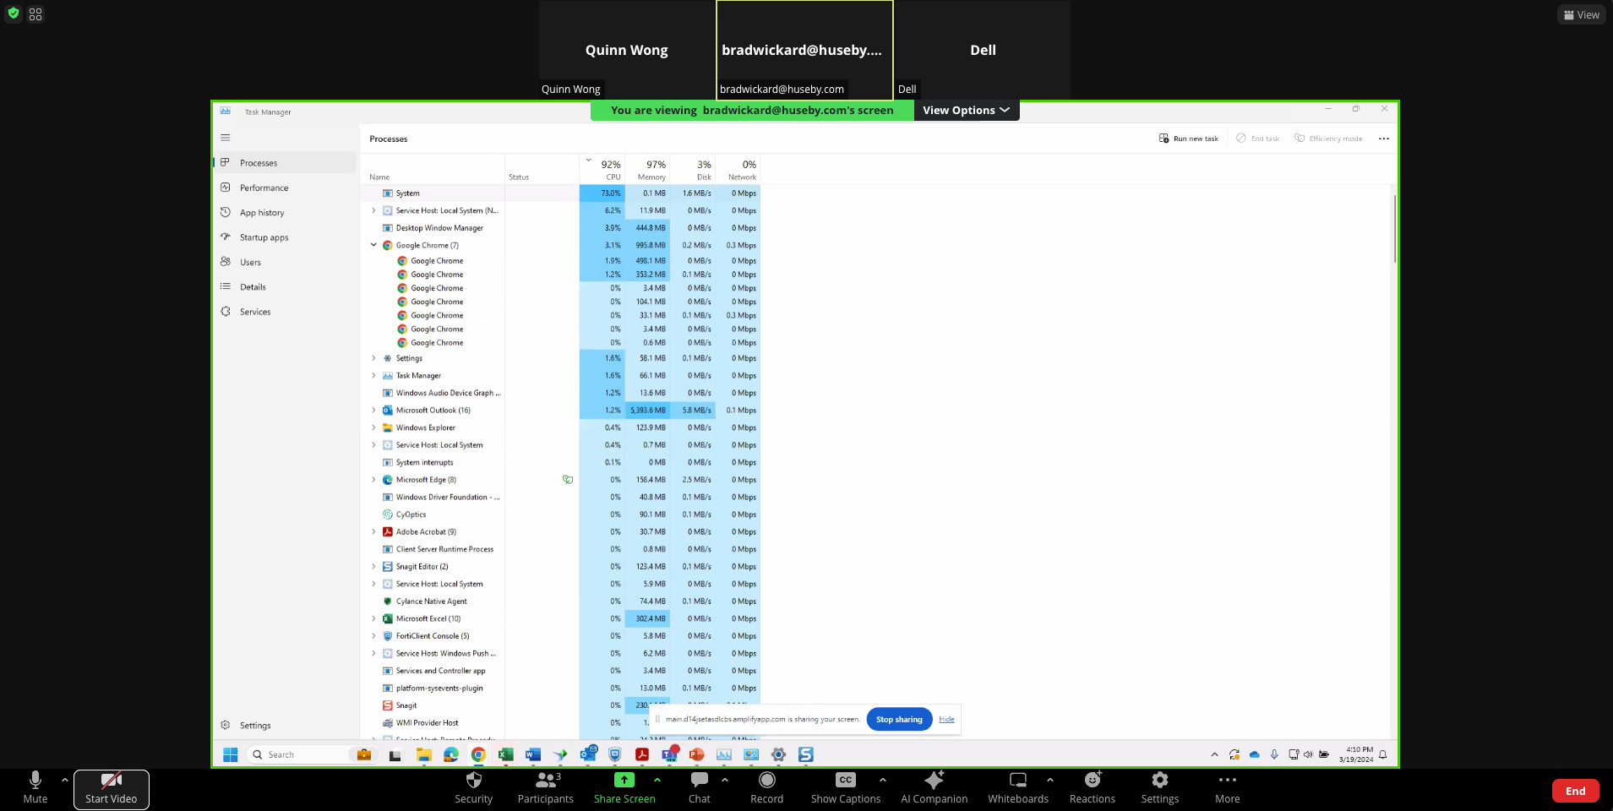Click the green Share Screen icon

[x=624, y=780]
